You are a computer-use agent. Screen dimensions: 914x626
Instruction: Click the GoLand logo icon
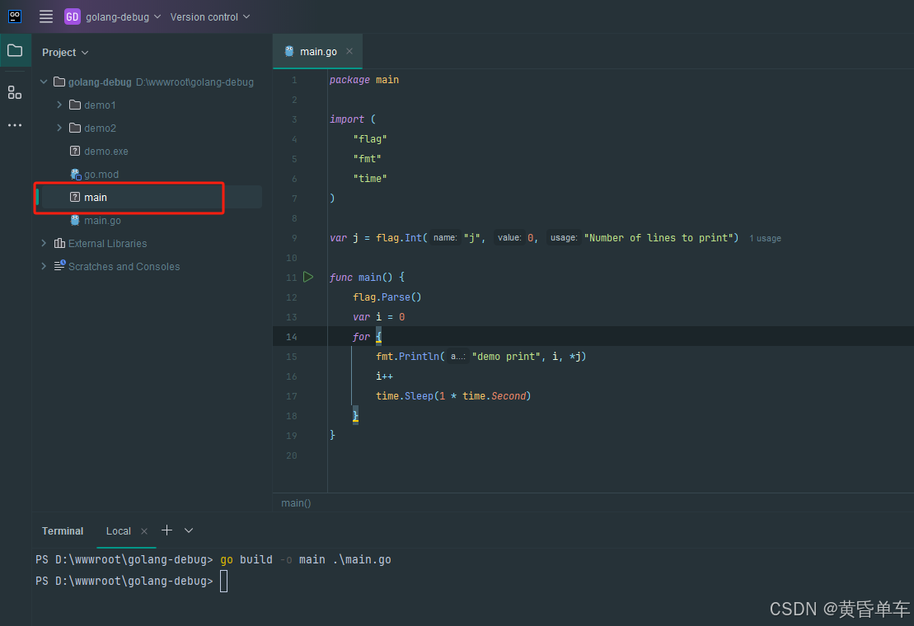pos(15,16)
